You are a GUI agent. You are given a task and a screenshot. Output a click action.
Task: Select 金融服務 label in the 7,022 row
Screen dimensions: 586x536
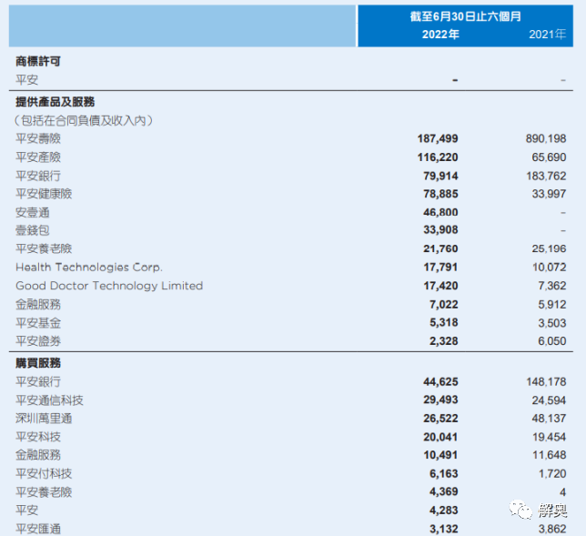pyautogui.click(x=38, y=304)
